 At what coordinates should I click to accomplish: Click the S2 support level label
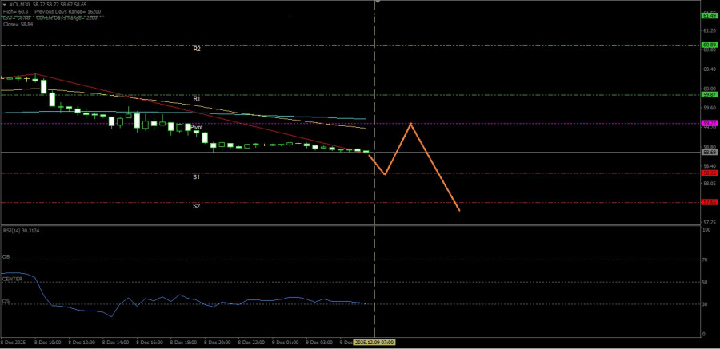[196, 206]
